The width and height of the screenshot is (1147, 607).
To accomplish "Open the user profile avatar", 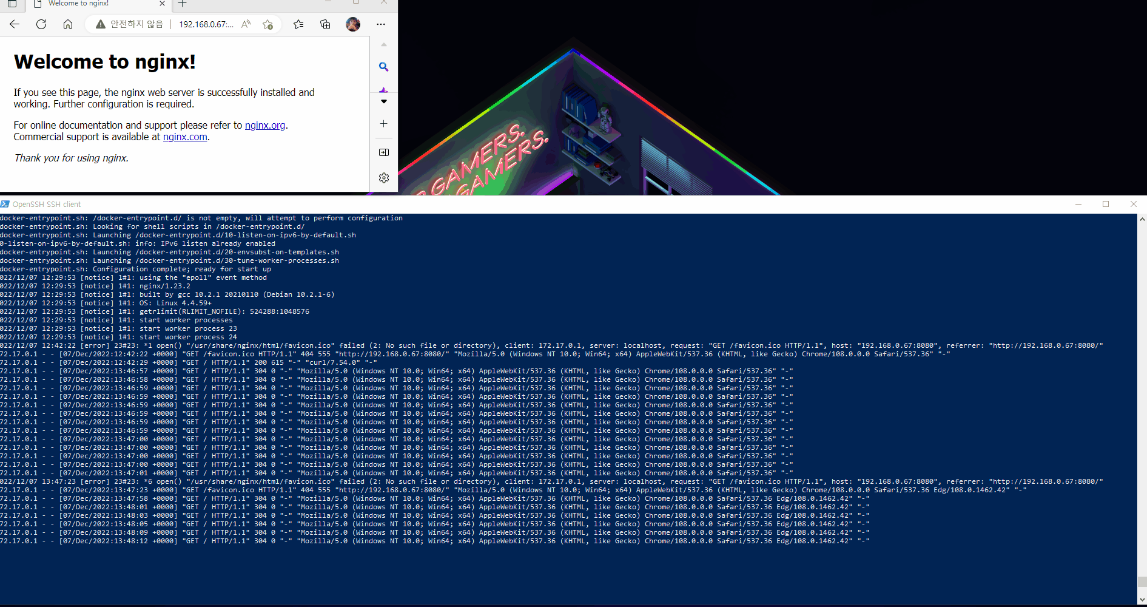I will (353, 24).
